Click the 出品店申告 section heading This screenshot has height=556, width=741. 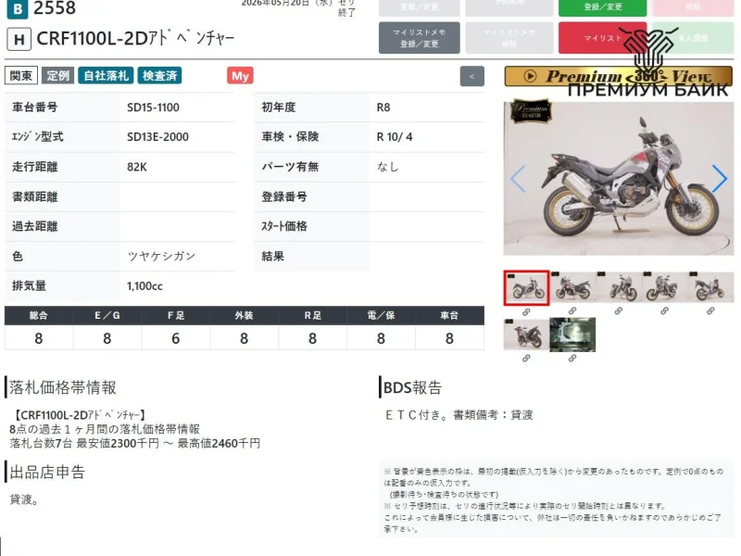(x=47, y=472)
